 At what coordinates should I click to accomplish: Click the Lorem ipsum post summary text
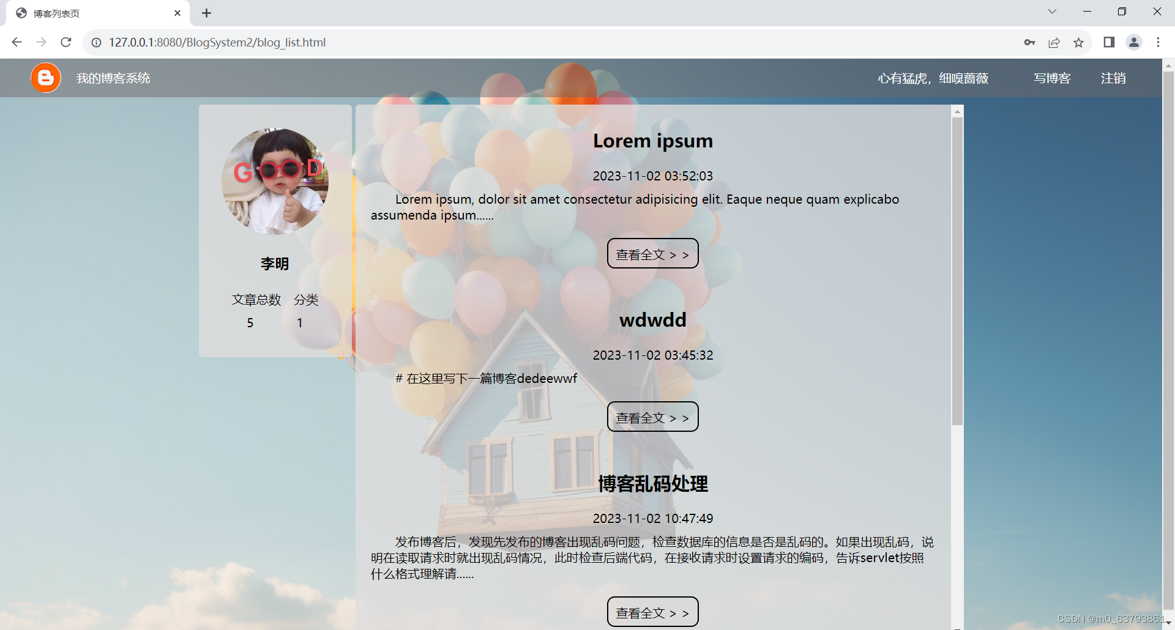tap(635, 207)
